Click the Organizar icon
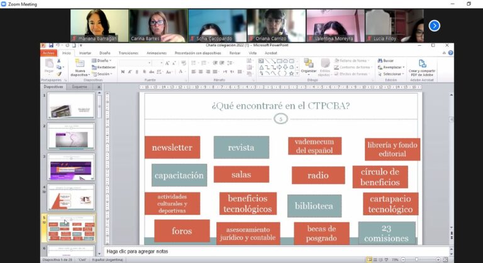This screenshot has height=263, width=483. point(308,63)
